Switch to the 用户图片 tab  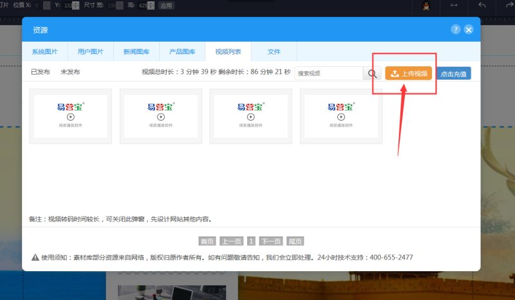click(90, 51)
